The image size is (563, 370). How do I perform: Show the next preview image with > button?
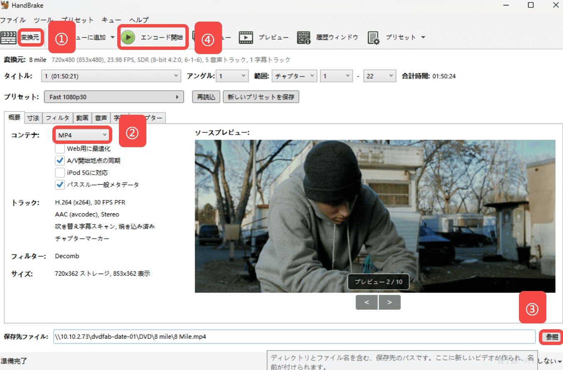[390, 302]
